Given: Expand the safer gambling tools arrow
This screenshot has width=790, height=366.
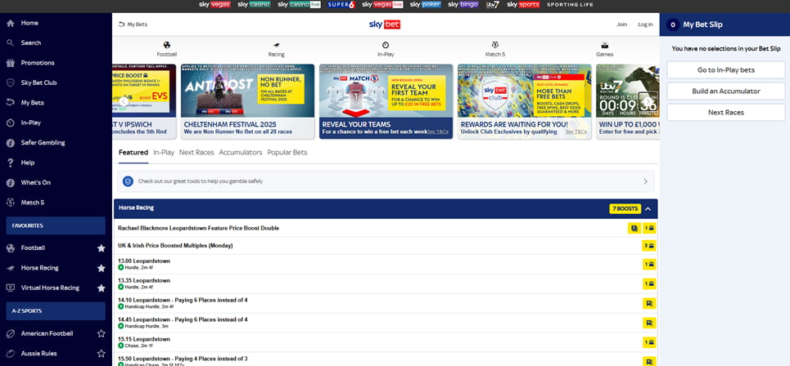Looking at the screenshot, I should 645,181.
